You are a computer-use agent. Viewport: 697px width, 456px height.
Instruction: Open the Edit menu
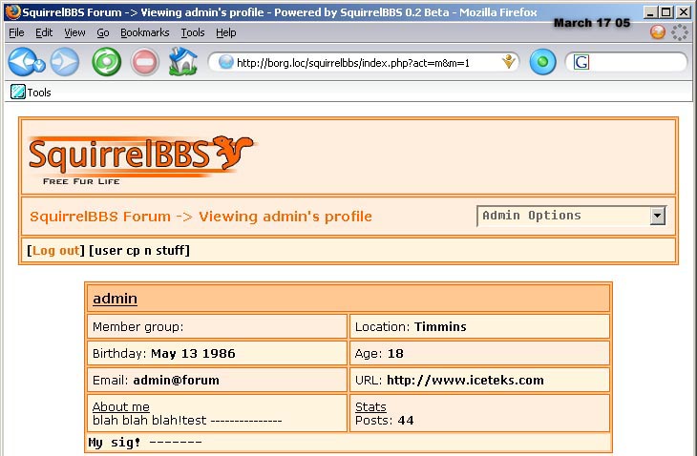[x=44, y=32]
